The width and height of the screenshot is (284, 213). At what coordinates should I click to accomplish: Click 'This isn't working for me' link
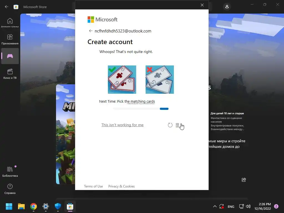click(122, 125)
